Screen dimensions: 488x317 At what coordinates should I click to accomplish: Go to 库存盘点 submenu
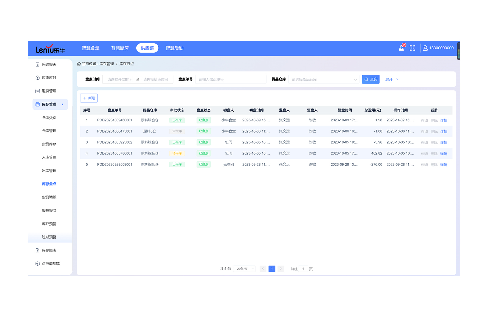pyautogui.click(x=49, y=184)
